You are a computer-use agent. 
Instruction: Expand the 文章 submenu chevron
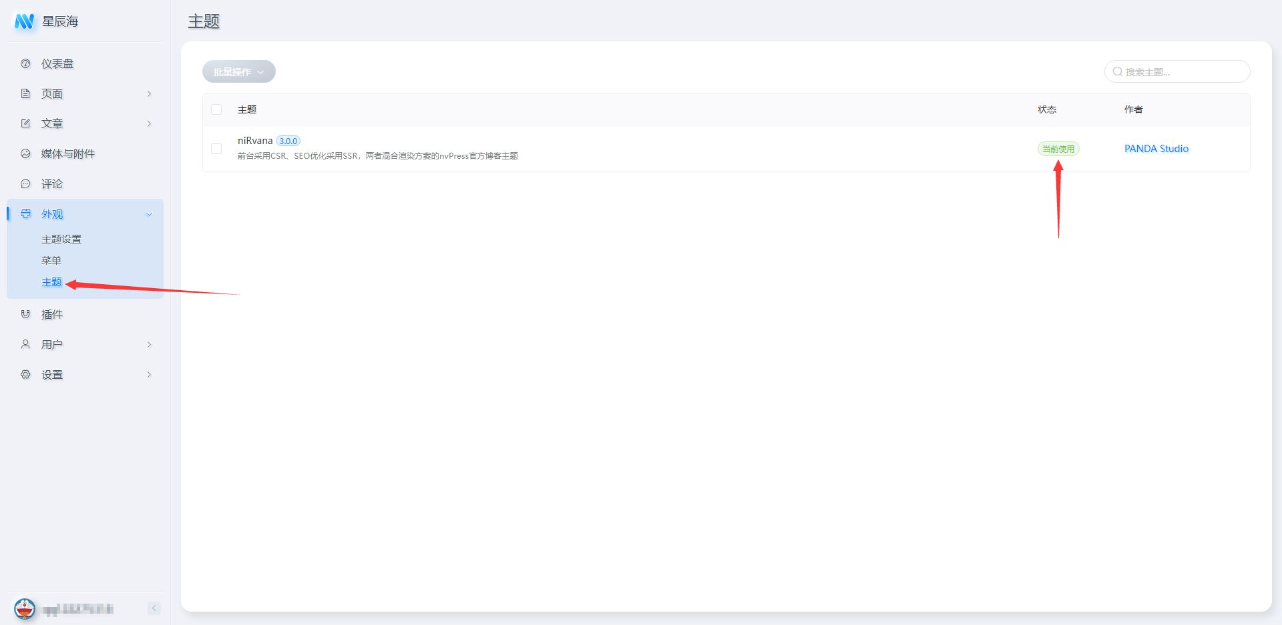point(149,124)
